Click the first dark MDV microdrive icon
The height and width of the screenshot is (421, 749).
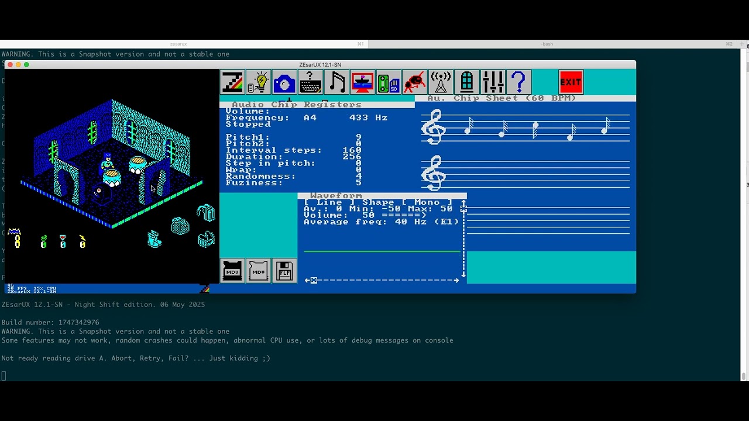pos(232,271)
